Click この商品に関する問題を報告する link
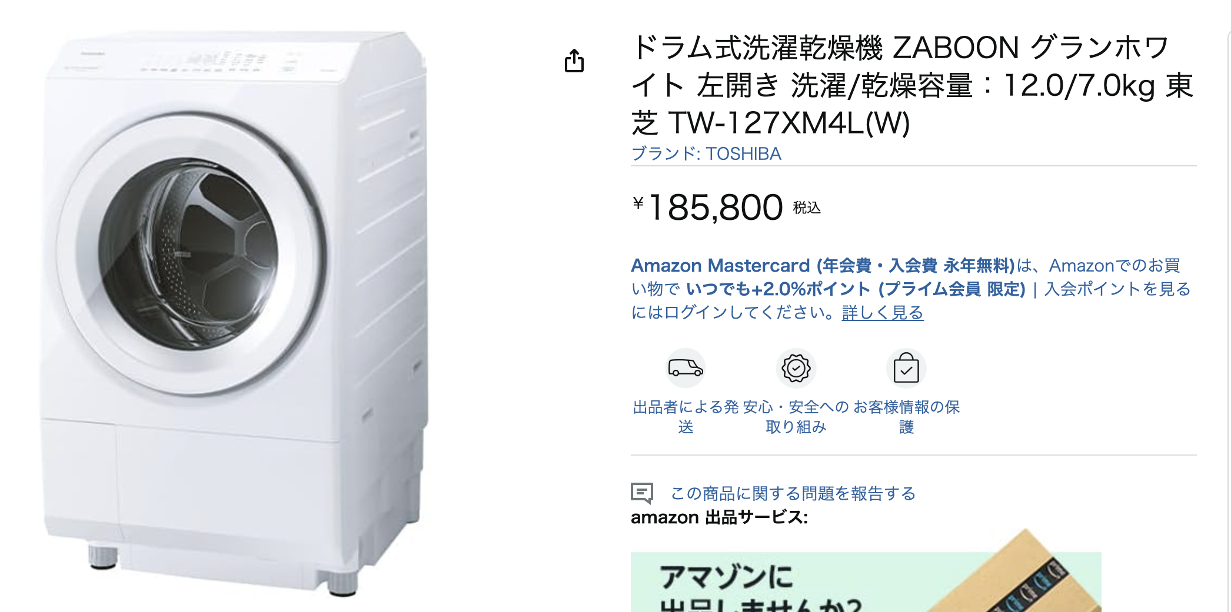This screenshot has width=1231, height=612. point(793,493)
